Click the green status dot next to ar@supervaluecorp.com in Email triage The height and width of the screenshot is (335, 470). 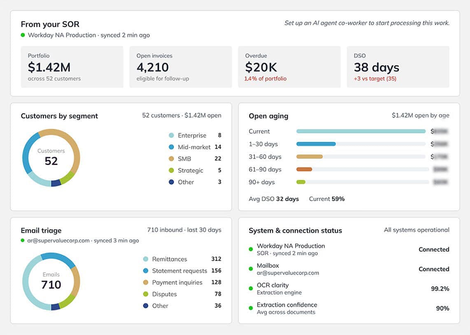(23, 241)
